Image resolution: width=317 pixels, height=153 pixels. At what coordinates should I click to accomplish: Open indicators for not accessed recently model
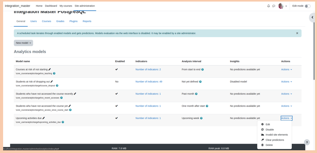click(148, 94)
